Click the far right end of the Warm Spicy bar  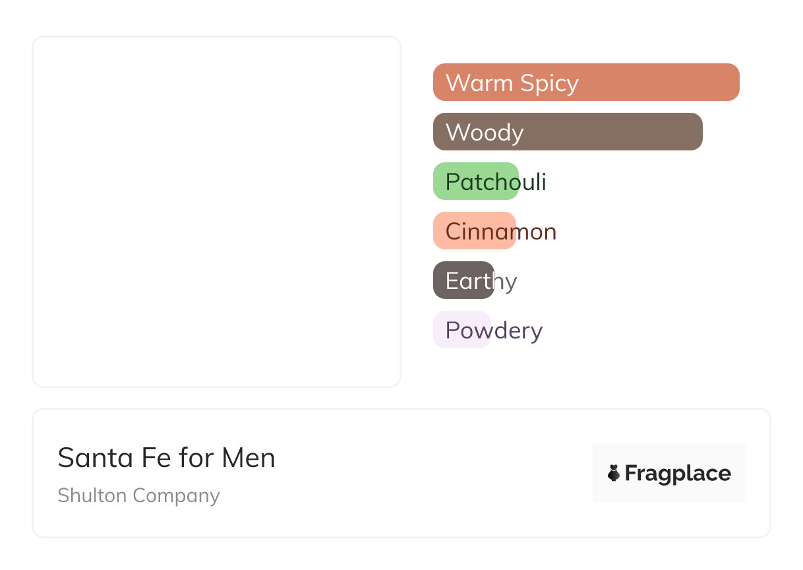(x=732, y=82)
